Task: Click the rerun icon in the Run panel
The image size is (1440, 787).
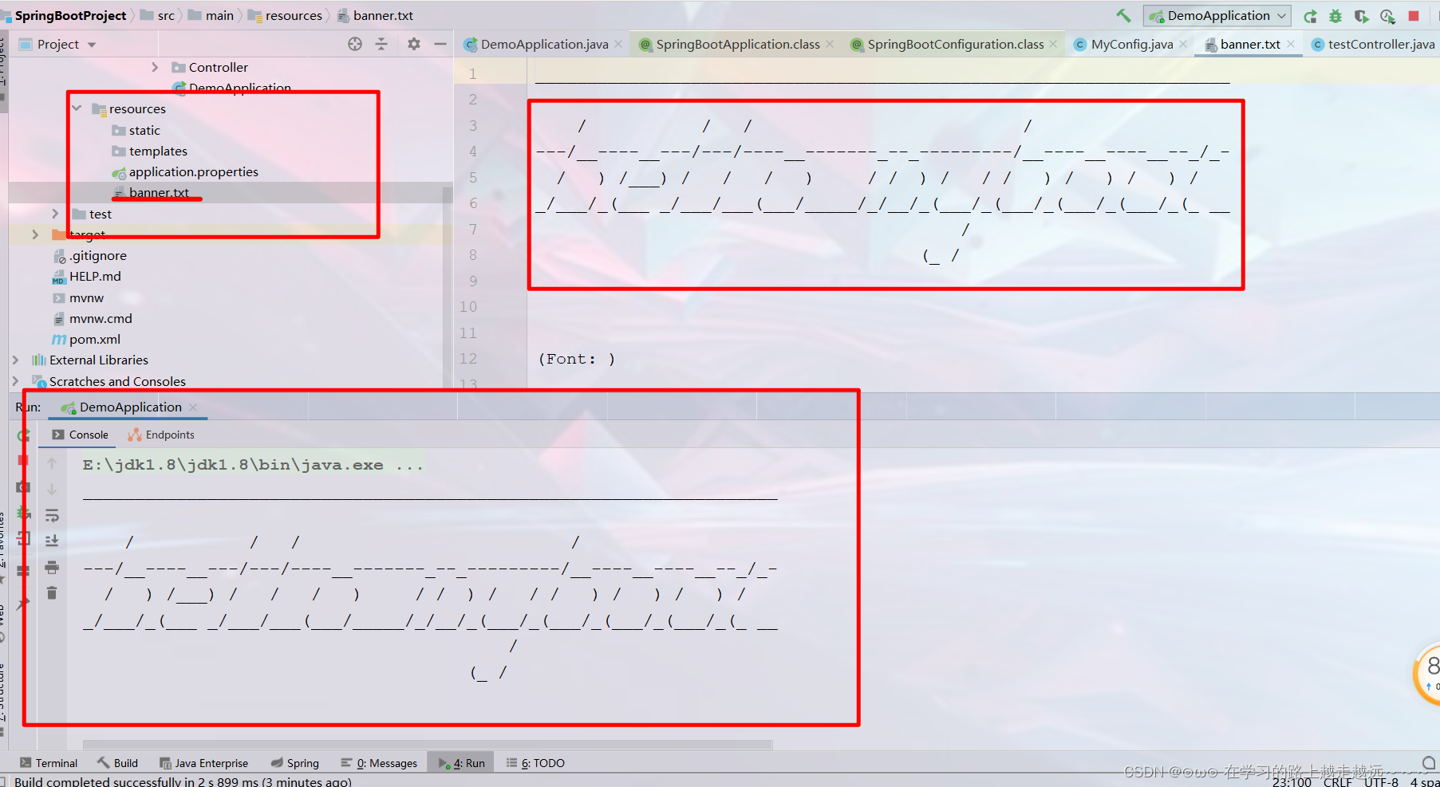Action: pyautogui.click(x=23, y=435)
